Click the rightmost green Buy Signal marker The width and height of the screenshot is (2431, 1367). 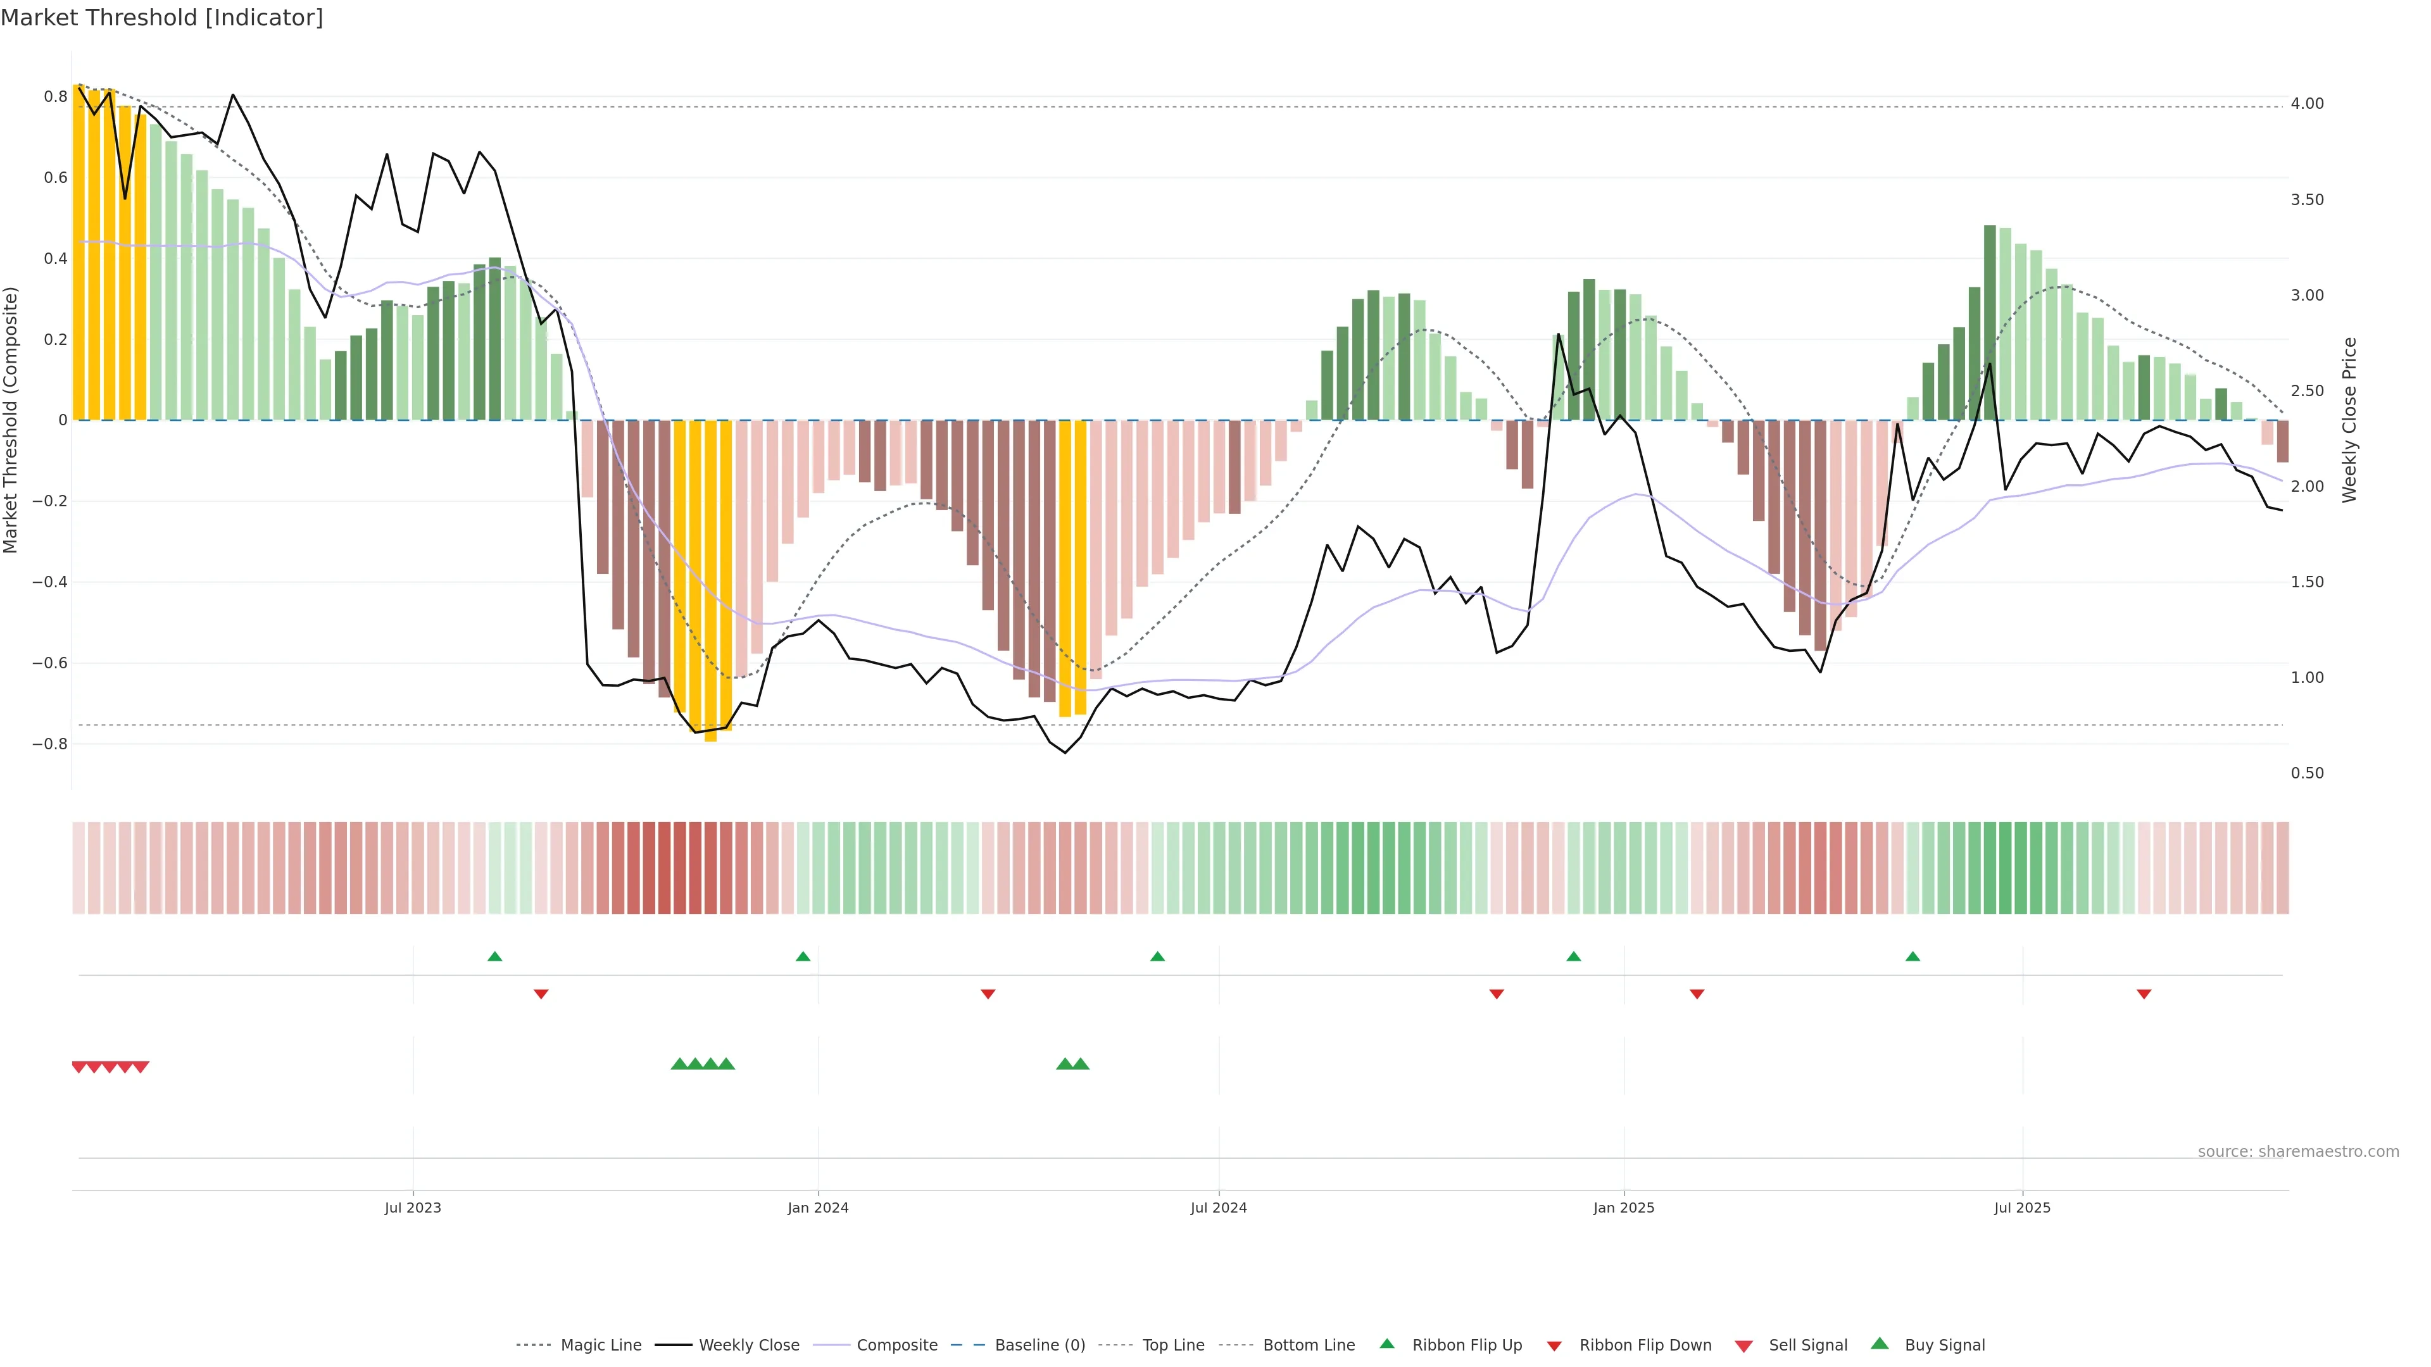coord(1081,1063)
